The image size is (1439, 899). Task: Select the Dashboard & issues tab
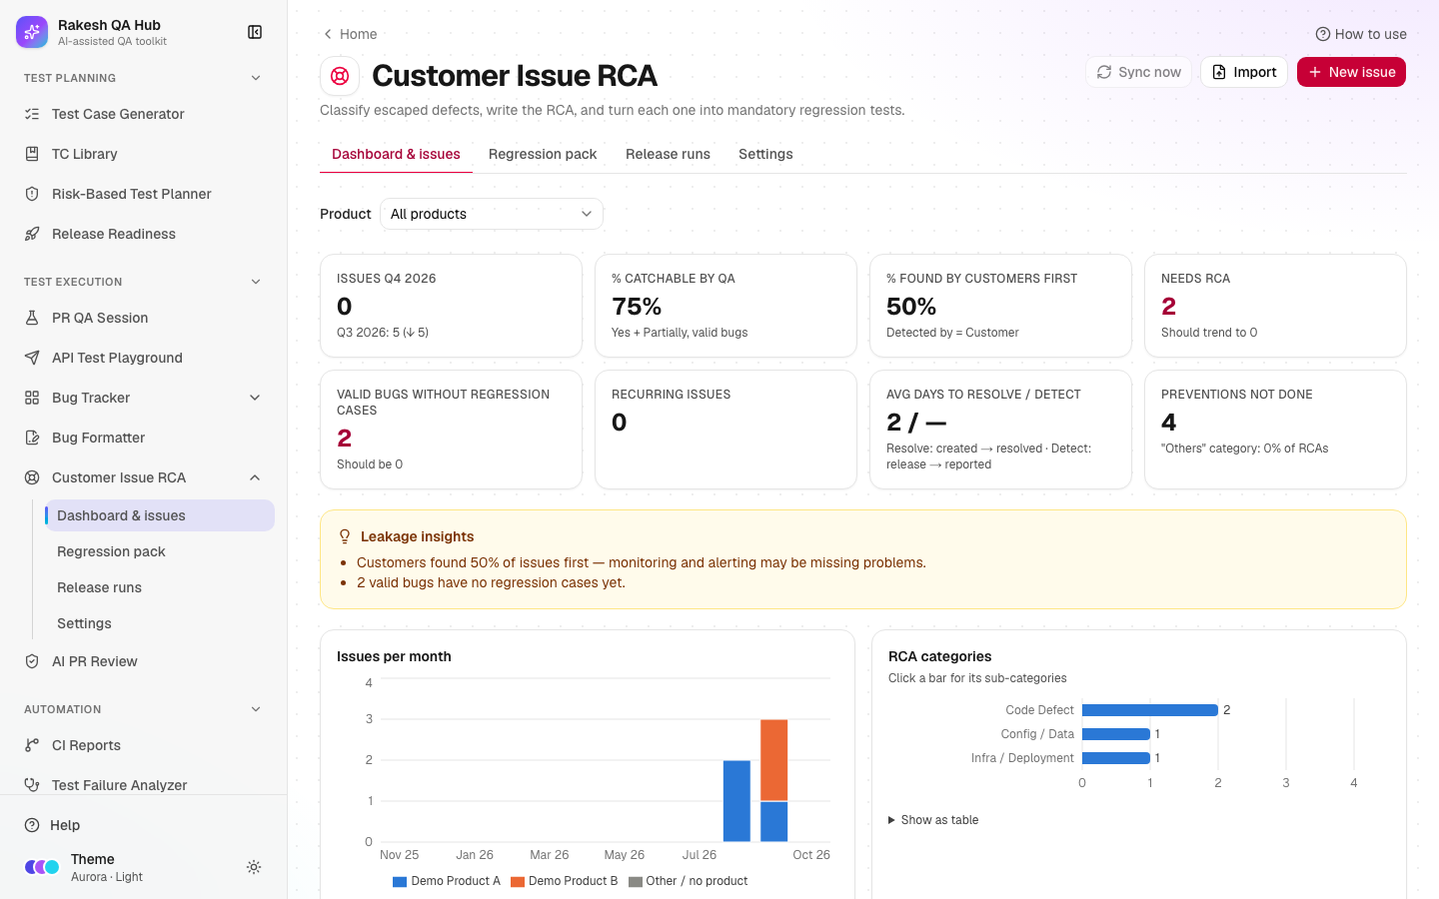tap(396, 154)
